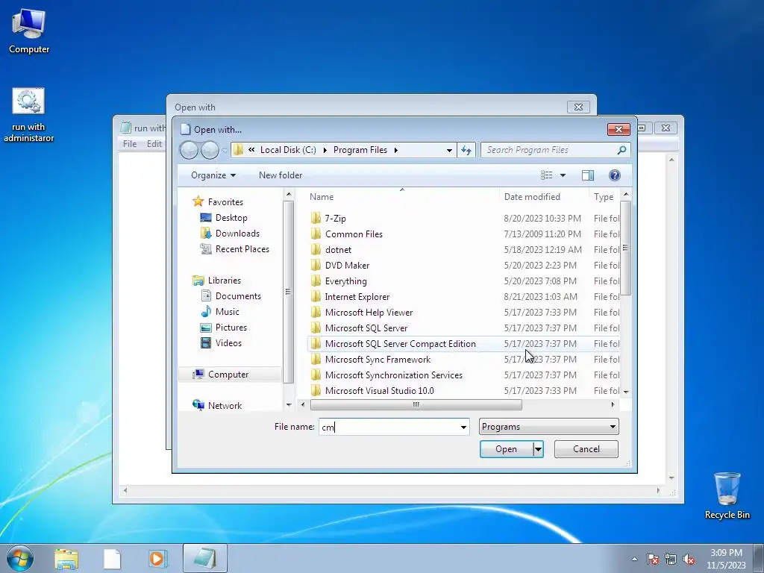Screen dimensions: 764x573
Task: Click the blank document taskbar icon
Action: [x=112, y=558]
